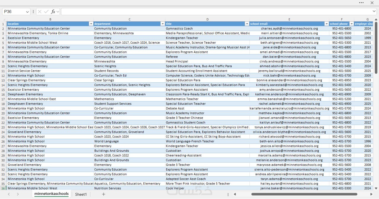Open the Name Box dropdown arrow

[28, 12]
